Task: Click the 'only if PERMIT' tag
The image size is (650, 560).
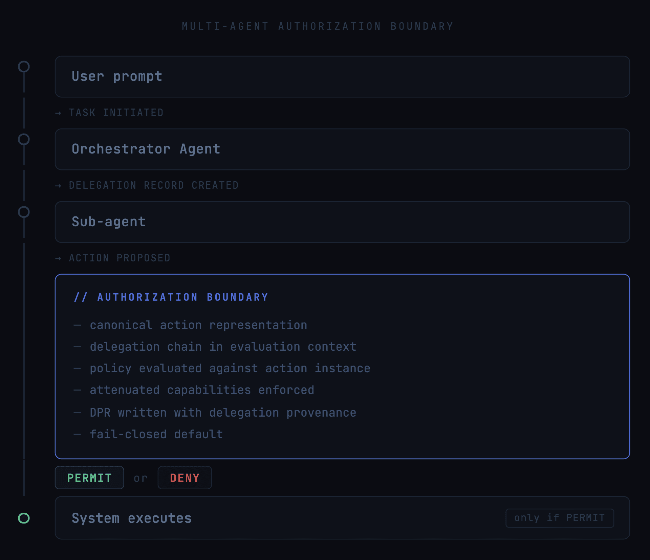Action: 560,518
